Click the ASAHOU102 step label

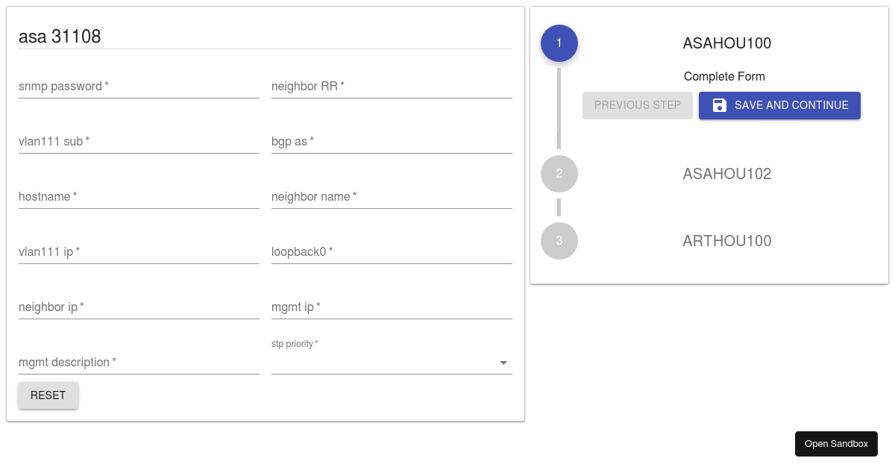pos(726,173)
